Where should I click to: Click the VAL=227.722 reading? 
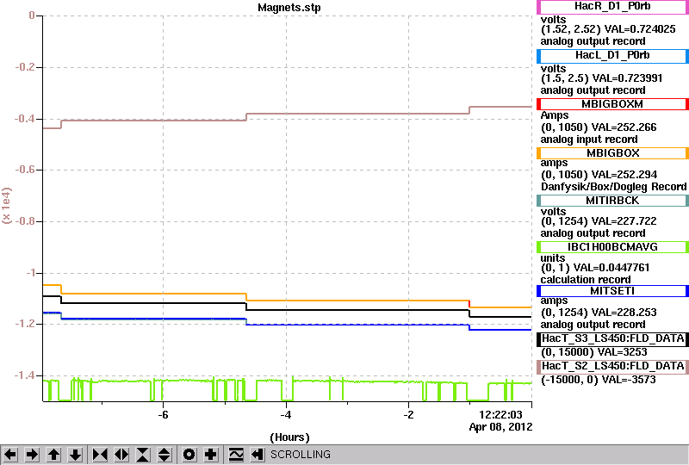pyautogui.click(x=624, y=221)
